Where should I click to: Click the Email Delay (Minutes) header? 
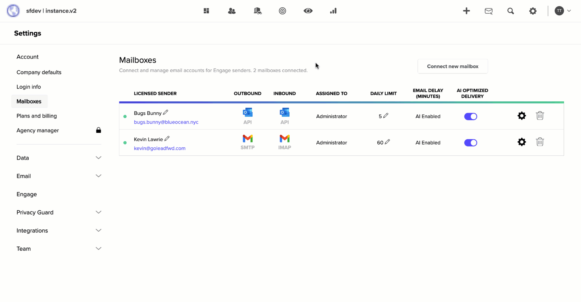428,93
